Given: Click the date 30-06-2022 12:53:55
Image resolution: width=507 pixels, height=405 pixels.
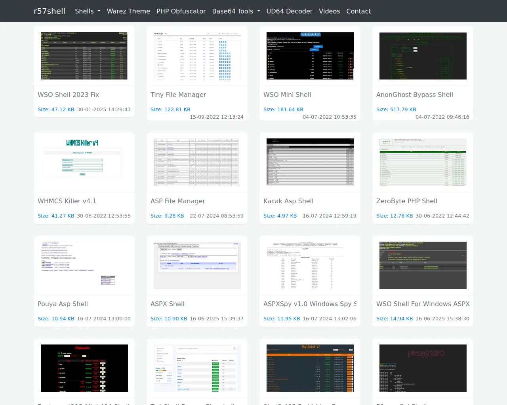Looking at the screenshot, I should [104, 216].
